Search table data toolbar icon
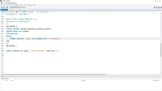162x91 pixels. [x=23, y=7]
